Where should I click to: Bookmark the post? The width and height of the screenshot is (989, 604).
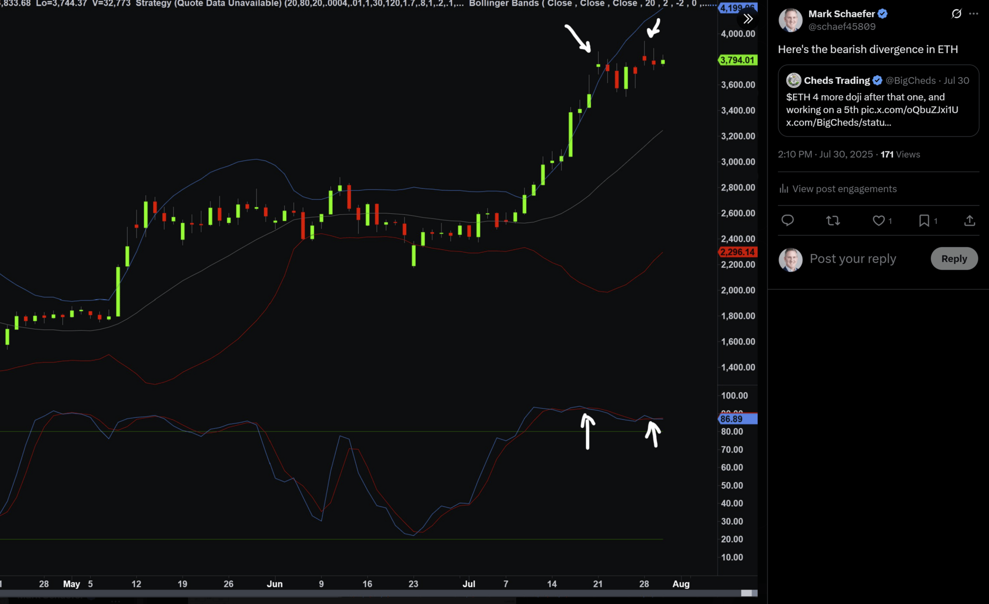924,220
